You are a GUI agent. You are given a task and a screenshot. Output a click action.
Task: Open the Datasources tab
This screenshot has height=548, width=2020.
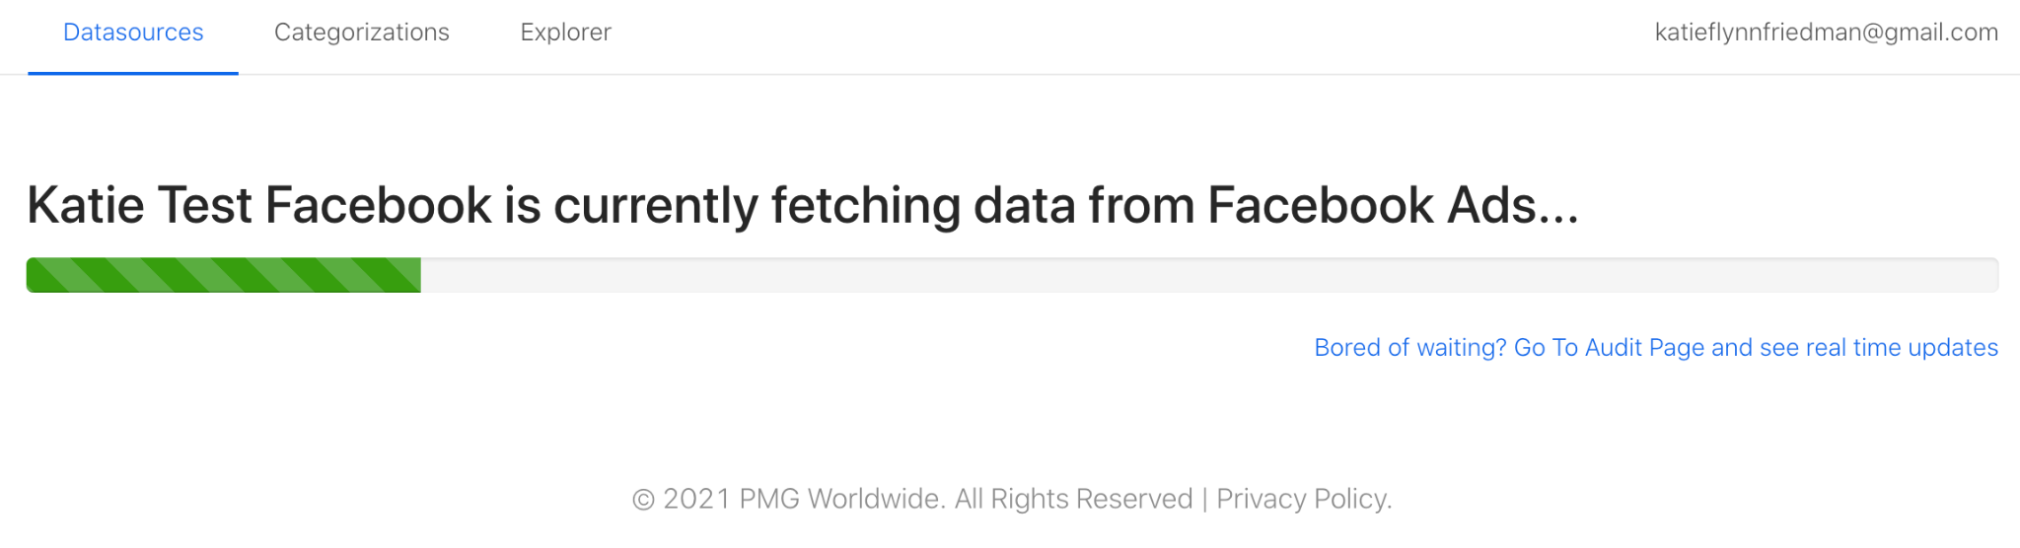[133, 33]
